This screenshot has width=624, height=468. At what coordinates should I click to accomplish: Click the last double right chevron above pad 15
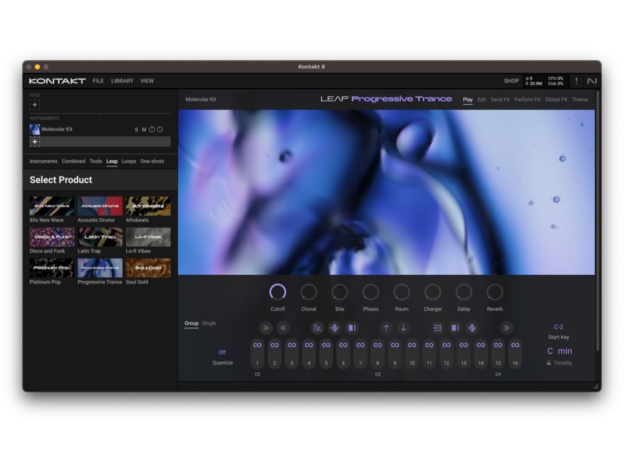(x=506, y=328)
